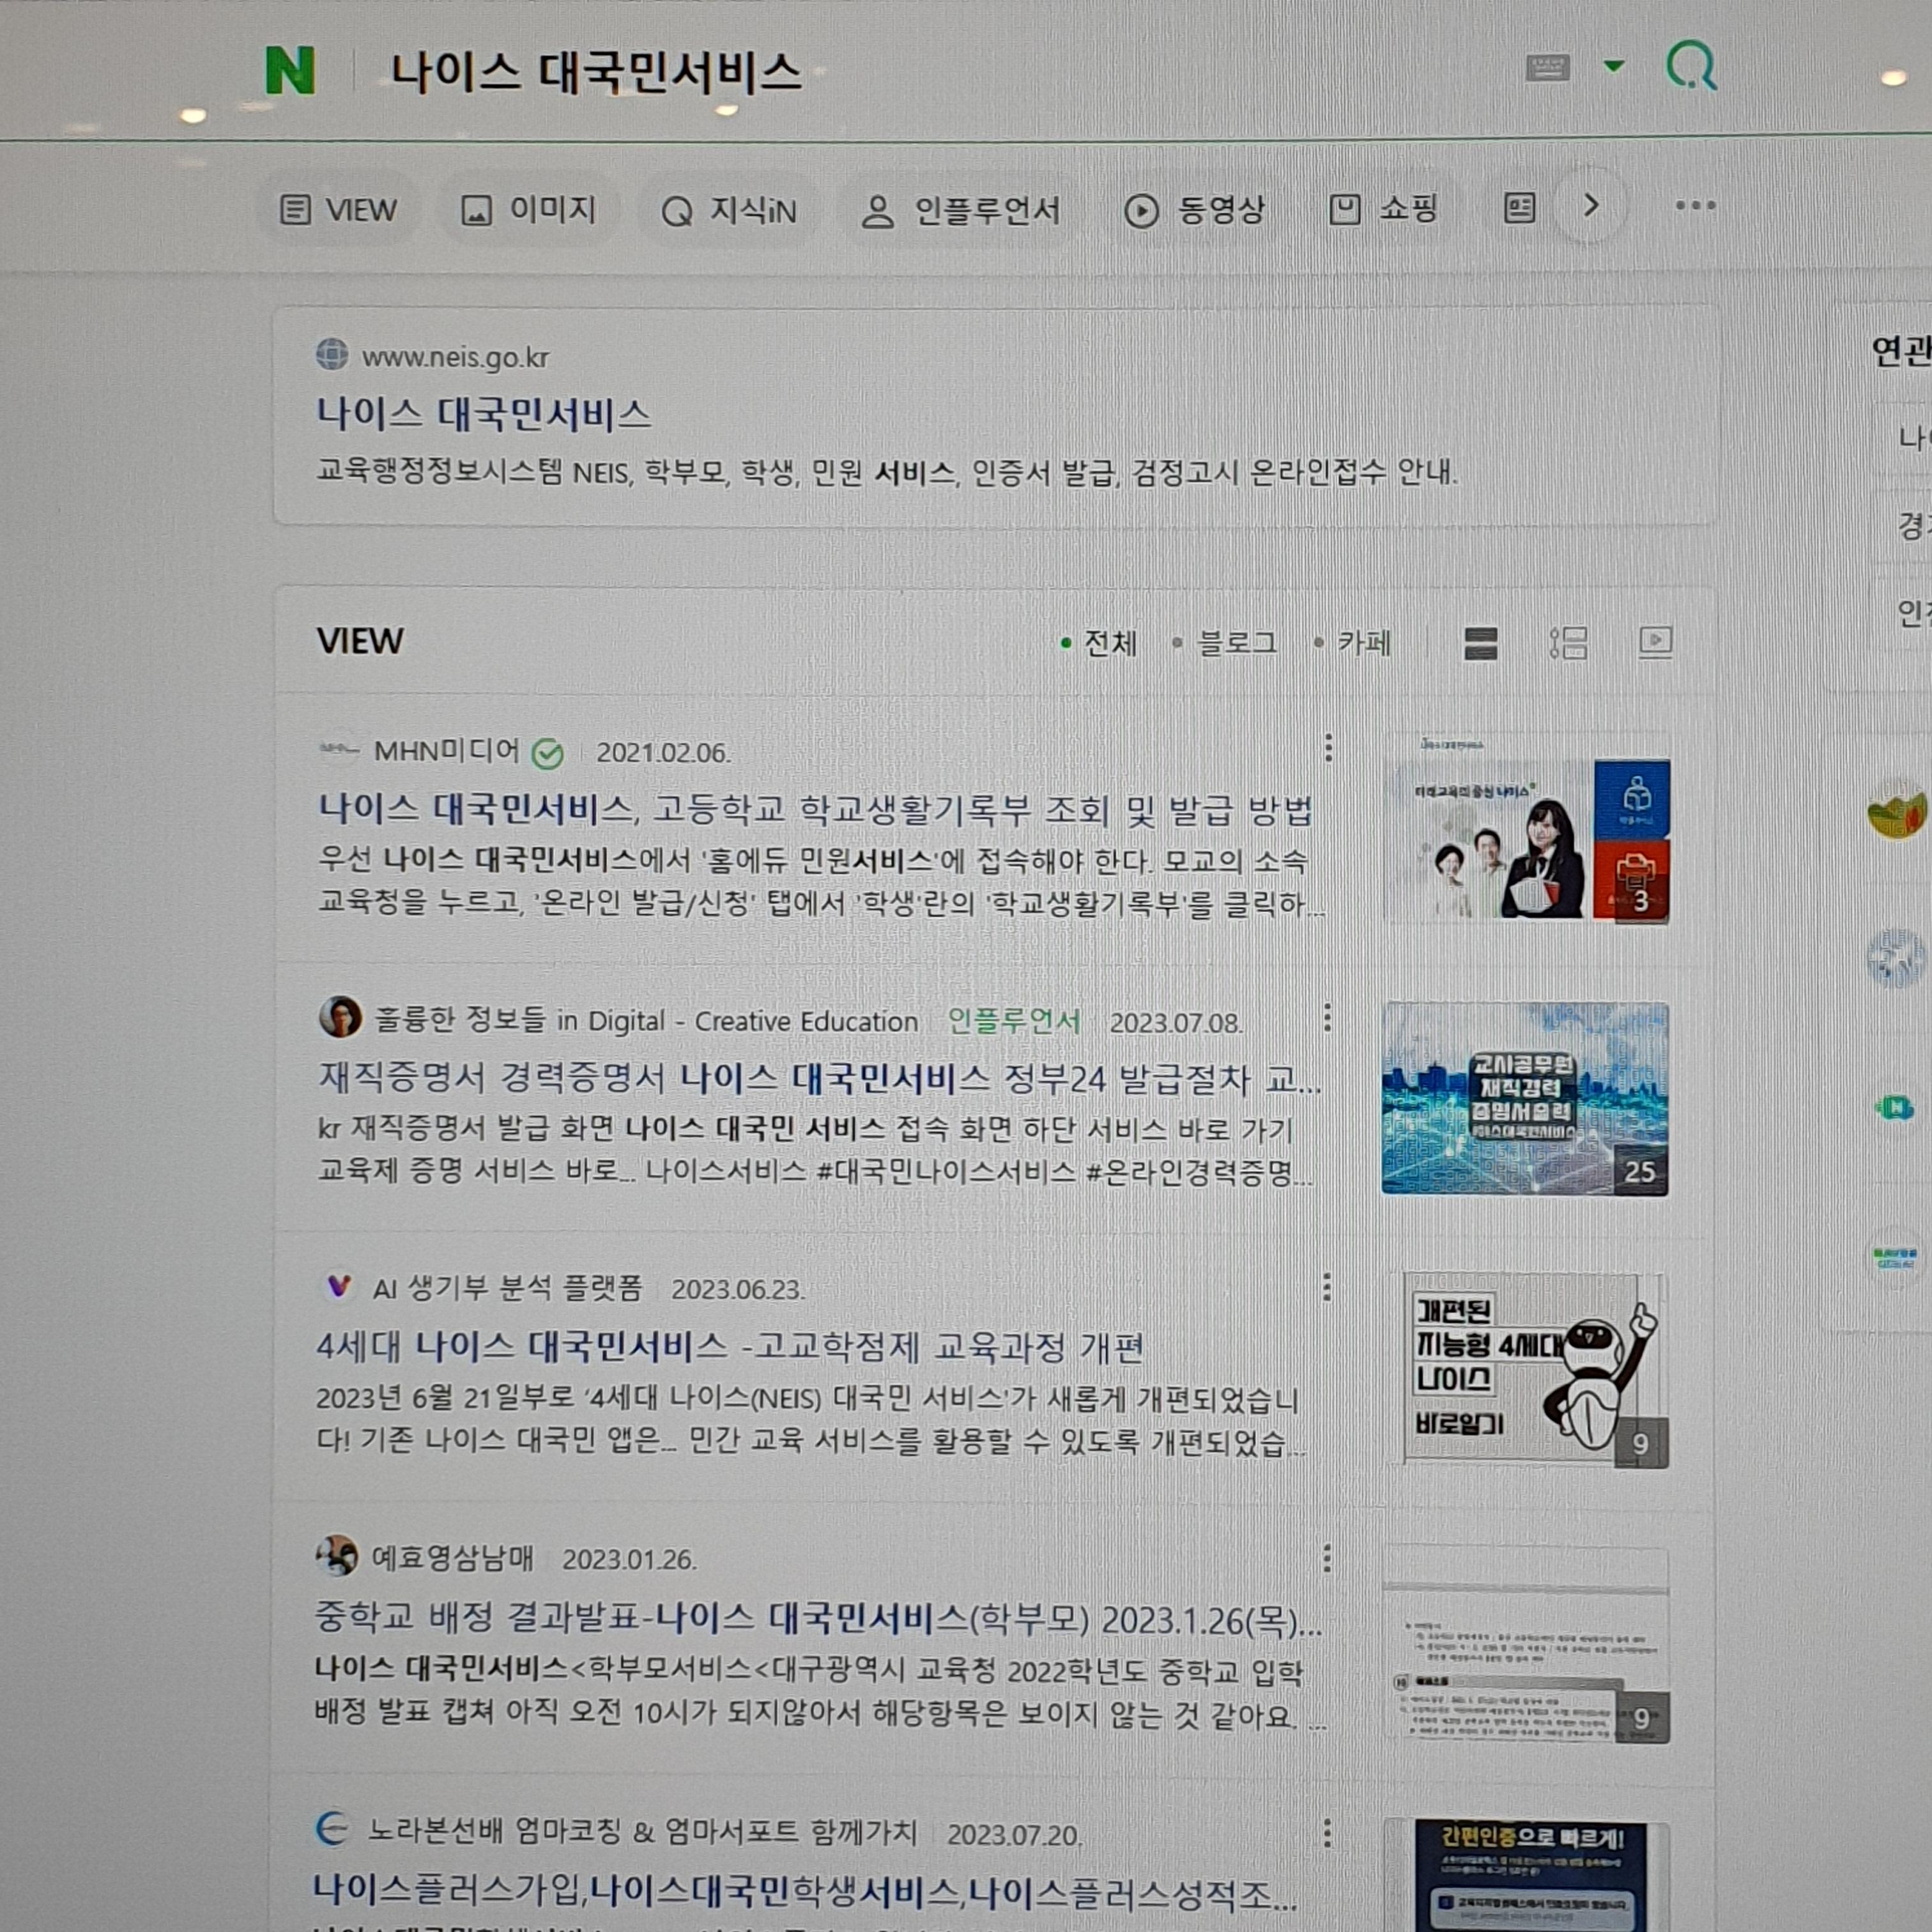Read snippet 우선 나이스 대국민서비스에서

pyautogui.click(x=820, y=882)
